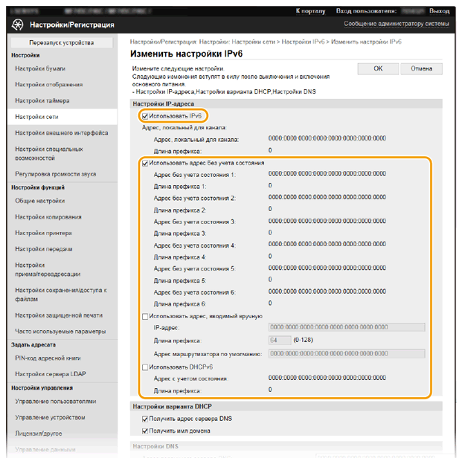Open Настройки принтера sidebar item
The height and width of the screenshot is (458, 462).
tap(45, 233)
